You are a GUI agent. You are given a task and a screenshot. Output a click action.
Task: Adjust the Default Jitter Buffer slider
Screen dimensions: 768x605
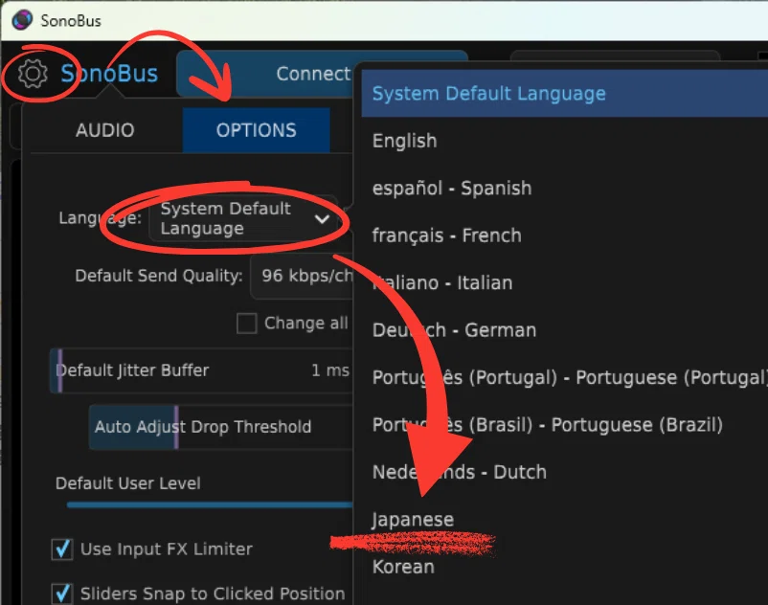[201, 370]
